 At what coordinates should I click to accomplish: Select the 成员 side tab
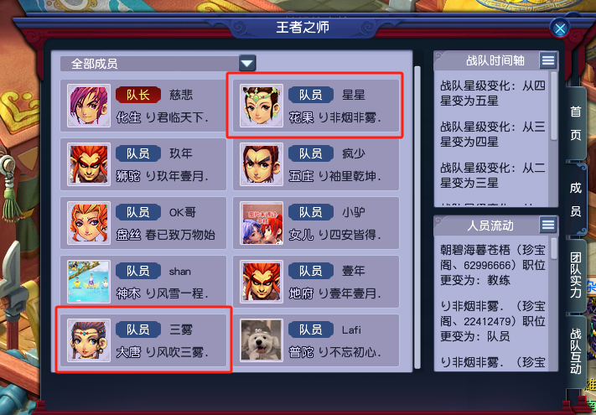tap(576, 200)
